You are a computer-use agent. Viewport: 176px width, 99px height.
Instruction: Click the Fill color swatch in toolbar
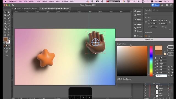[x=5, y=39]
